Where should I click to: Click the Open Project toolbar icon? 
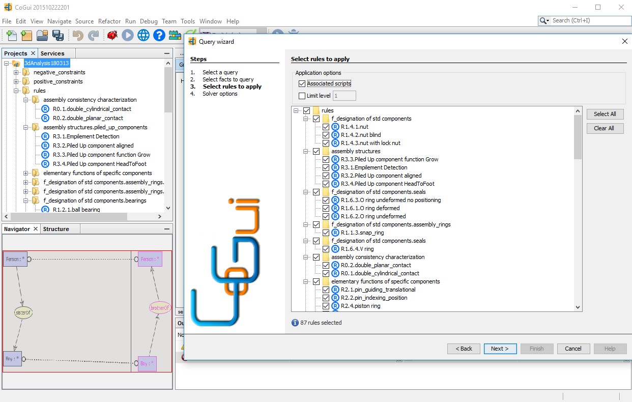pyautogui.click(x=42, y=35)
